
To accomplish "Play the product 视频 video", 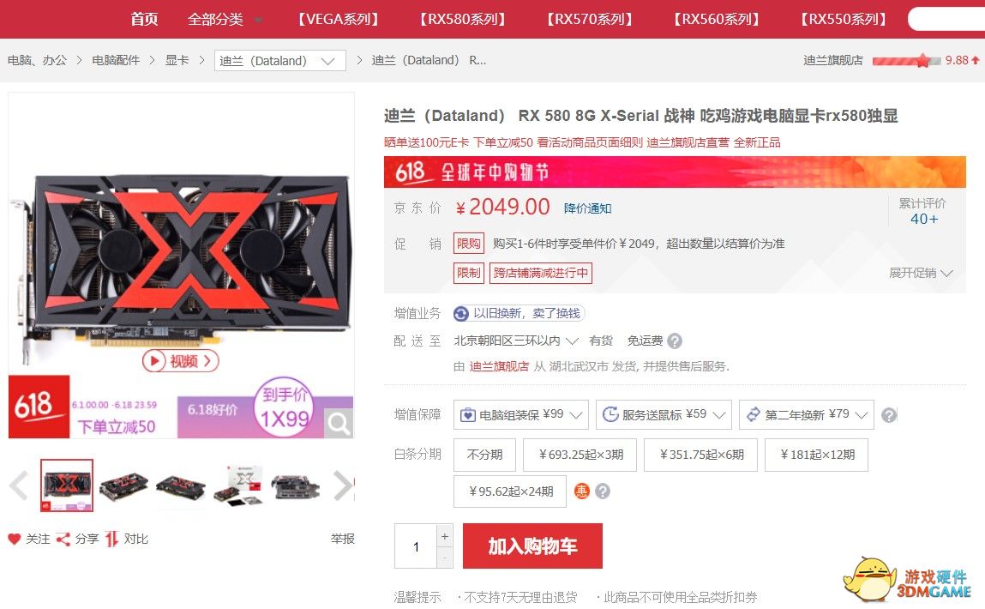I will point(180,361).
